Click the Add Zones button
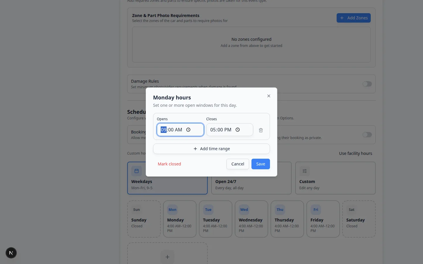423x264 pixels. click(x=354, y=18)
